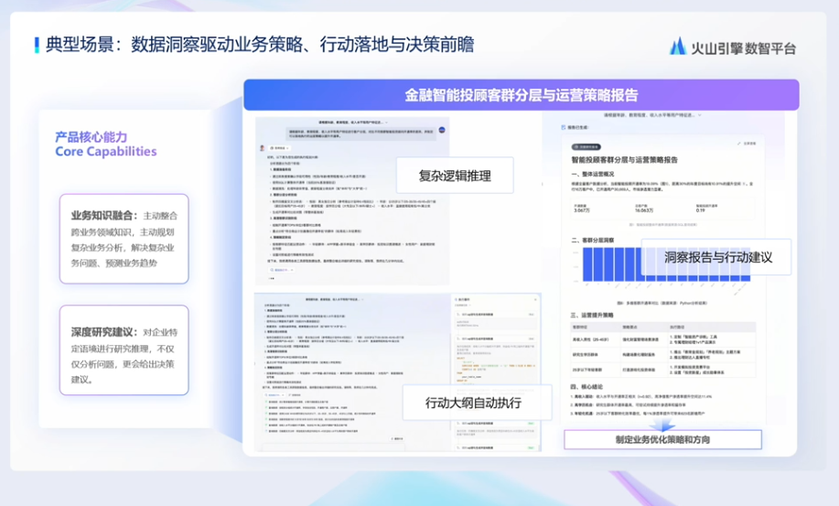This screenshot has width=839, height=506.
Task: Click the 3.067万 metric value
Action: coord(582,210)
